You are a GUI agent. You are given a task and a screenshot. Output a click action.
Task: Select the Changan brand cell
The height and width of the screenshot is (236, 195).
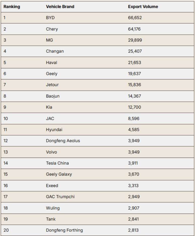pos(55,51)
